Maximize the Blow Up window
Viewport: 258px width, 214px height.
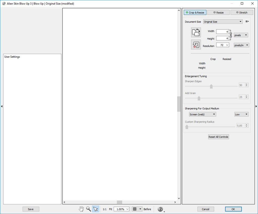[x=242, y=3]
